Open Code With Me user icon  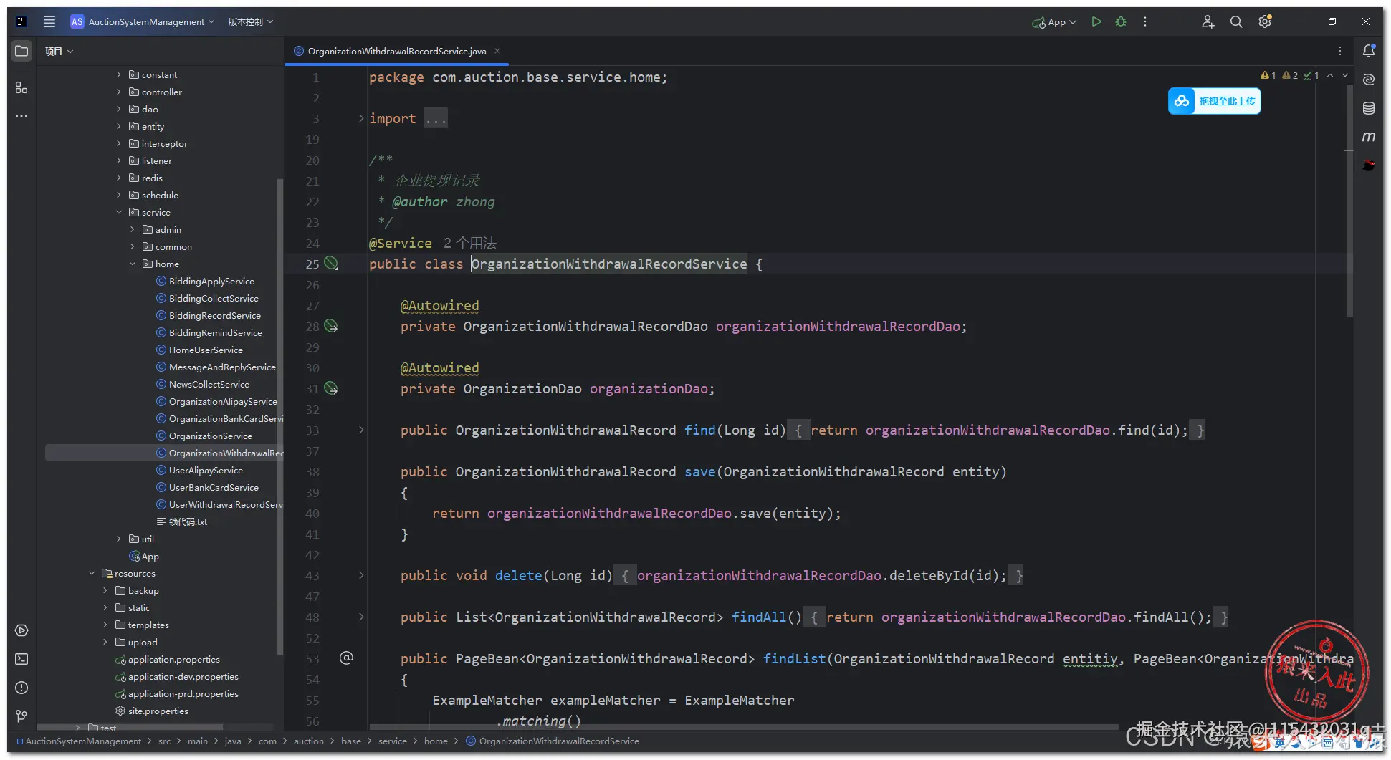pos(1208,21)
